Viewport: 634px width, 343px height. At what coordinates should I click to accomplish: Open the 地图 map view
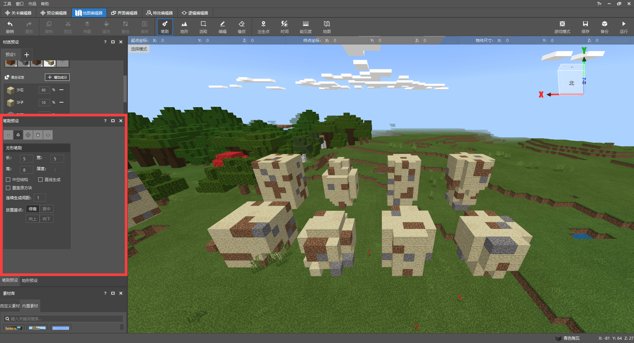[x=327, y=27]
